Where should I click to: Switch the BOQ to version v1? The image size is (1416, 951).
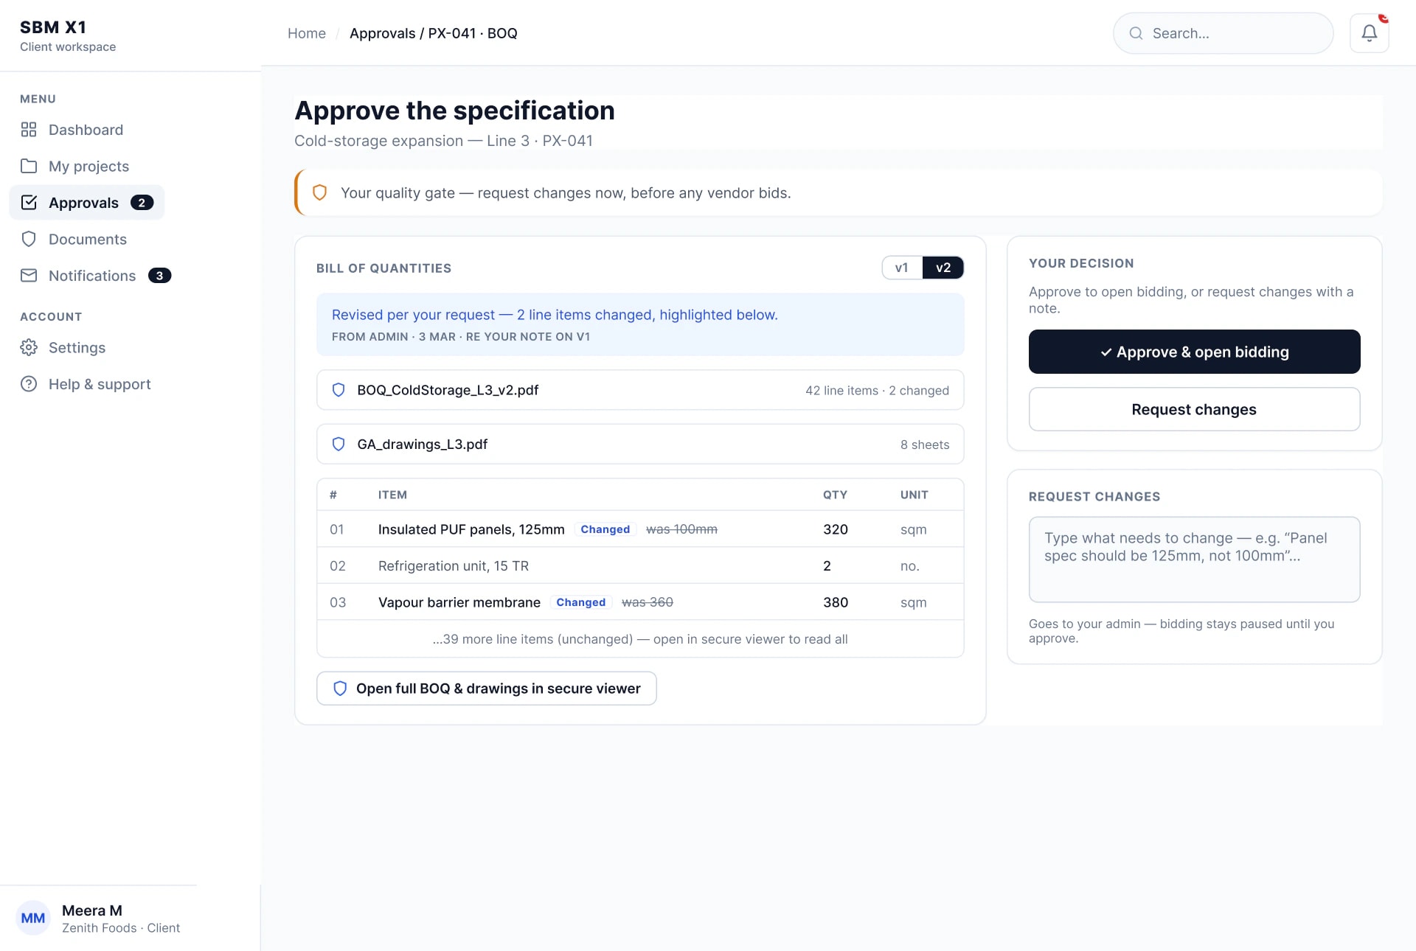902,268
